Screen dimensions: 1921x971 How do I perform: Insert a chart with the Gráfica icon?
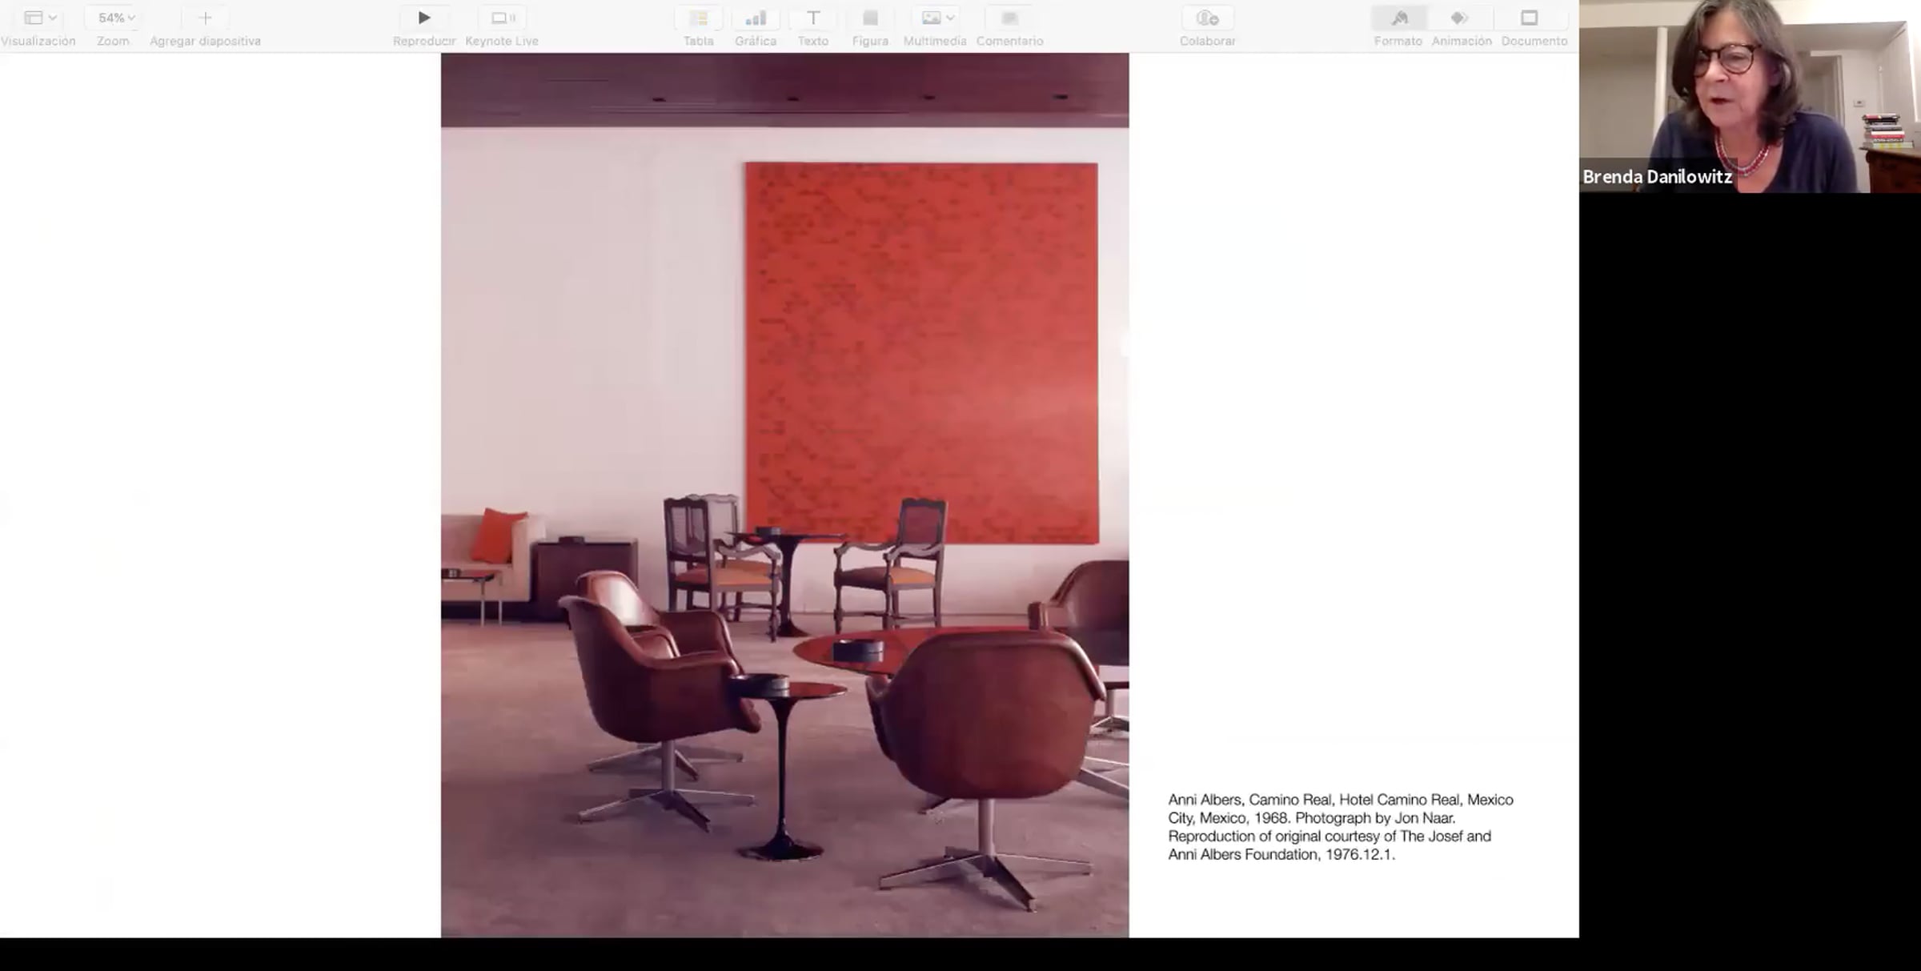coord(756,18)
